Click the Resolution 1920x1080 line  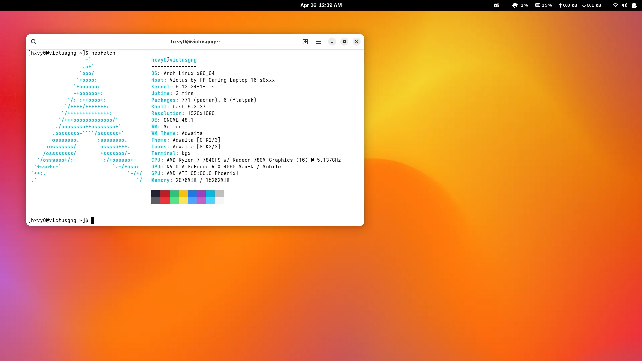183,113
